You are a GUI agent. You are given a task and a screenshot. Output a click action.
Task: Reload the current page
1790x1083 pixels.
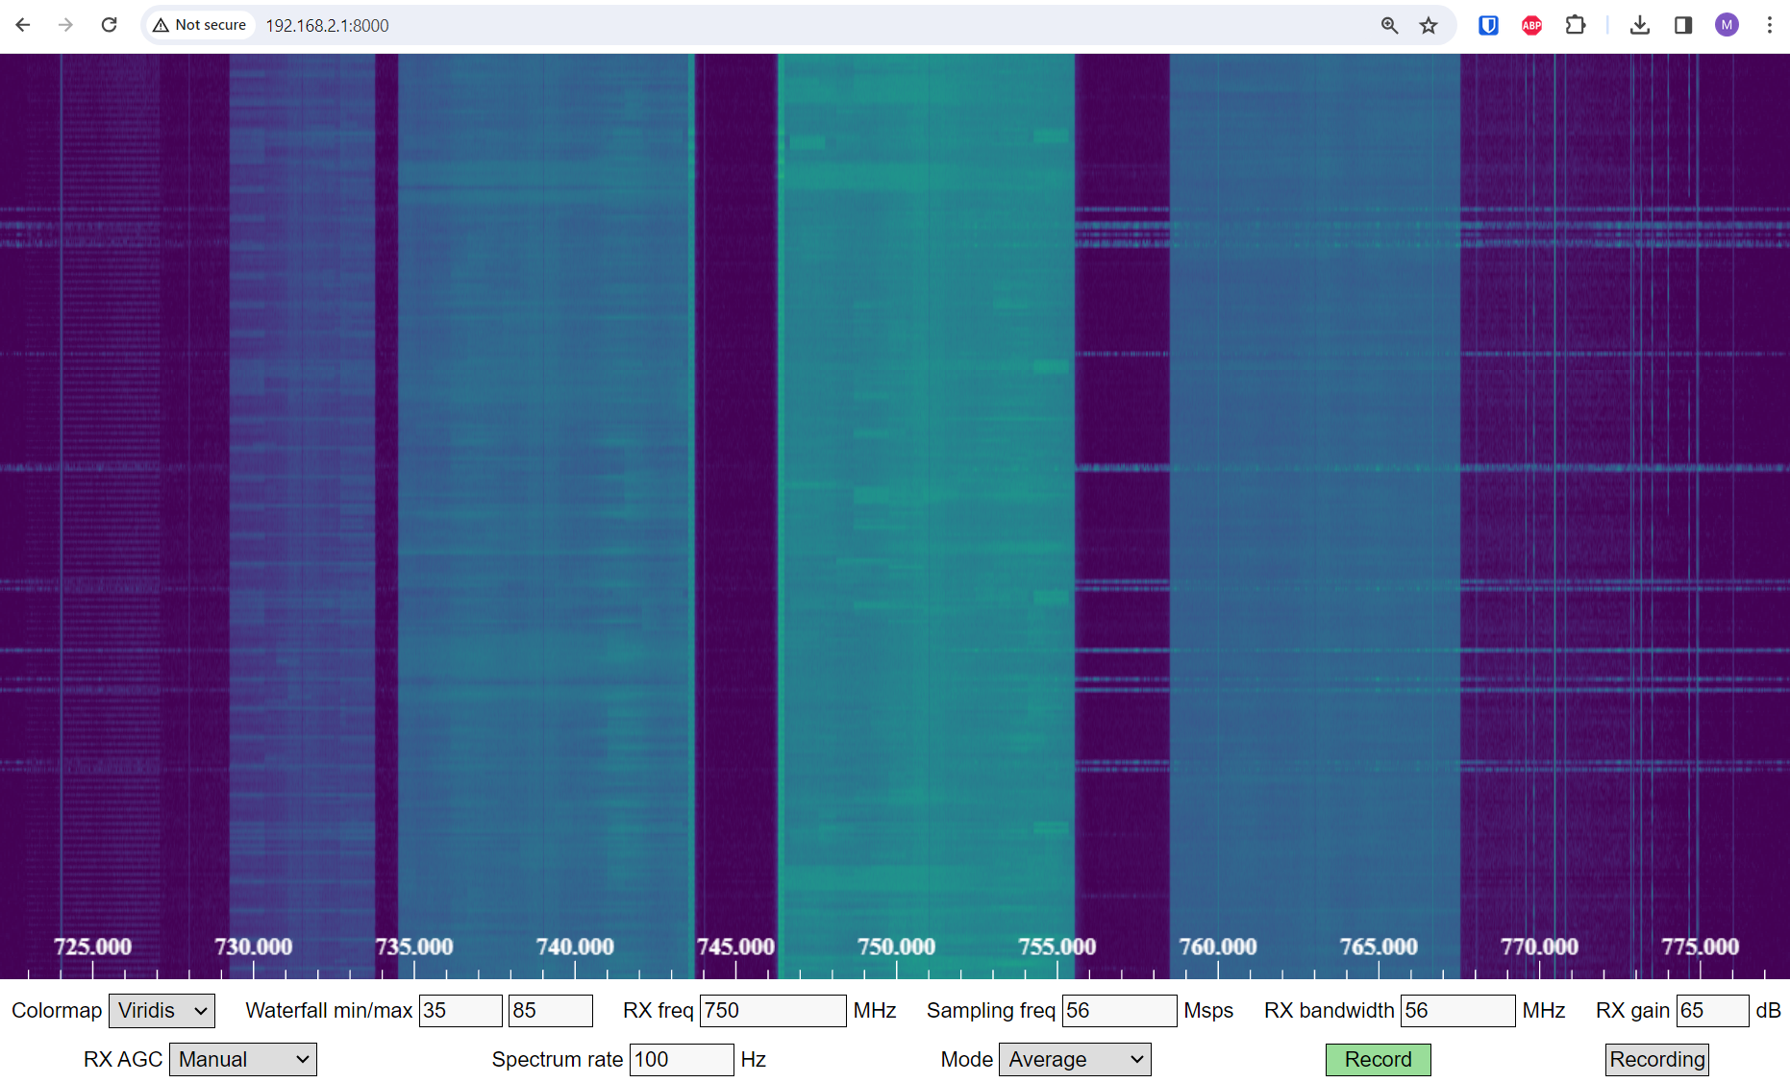click(109, 25)
